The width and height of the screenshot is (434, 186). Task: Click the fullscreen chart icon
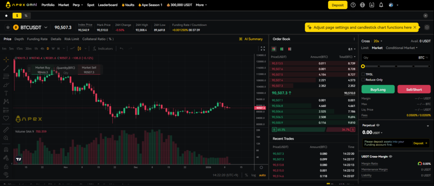point(263,49)
